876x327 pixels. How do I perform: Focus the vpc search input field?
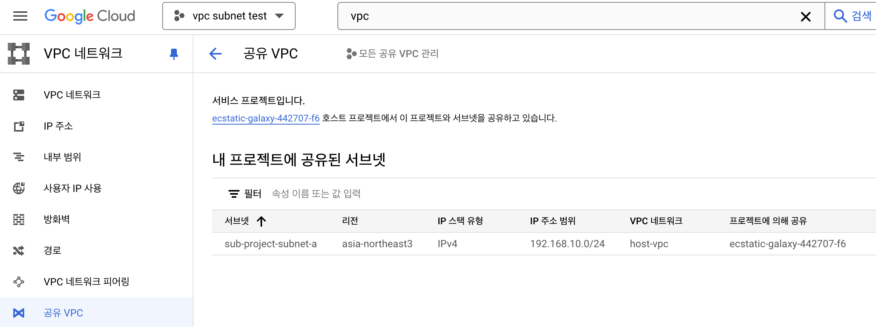click(569, 16)
